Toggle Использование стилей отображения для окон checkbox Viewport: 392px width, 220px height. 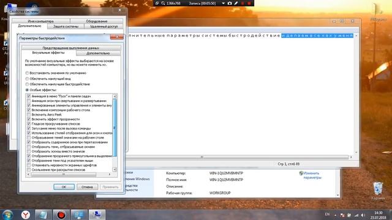tap(29, 133)
